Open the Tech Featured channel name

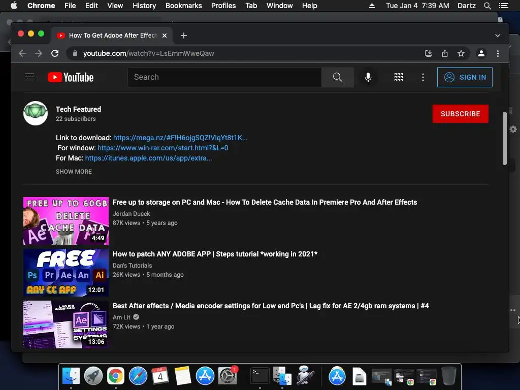click(x=78, y=109)
